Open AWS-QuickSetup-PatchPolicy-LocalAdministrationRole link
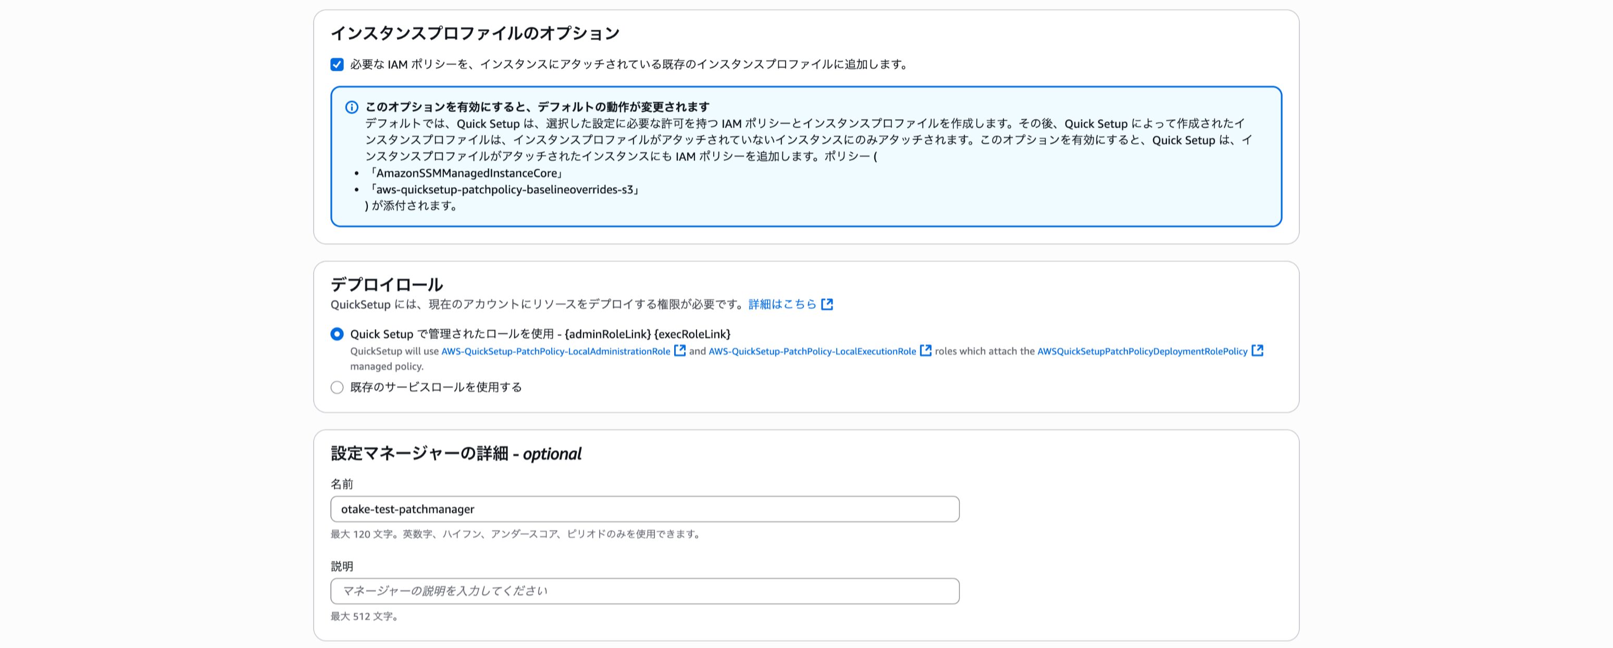1613x648 pixels. tap(555, 351)
